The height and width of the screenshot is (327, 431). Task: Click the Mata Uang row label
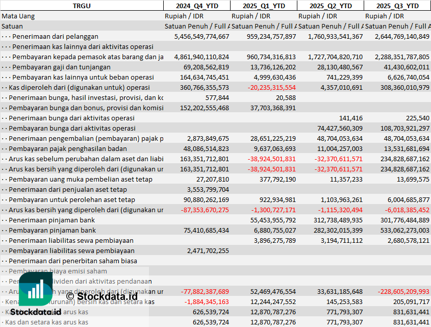[x=18, y=16]
